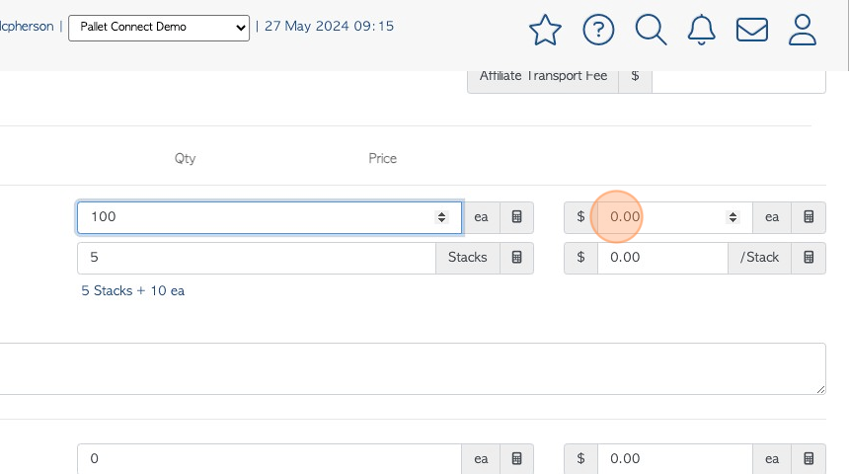Image resolution: width=849 pixels, height=474 pixels.
Task: Click the search magnifier icon
Action: tap(651, 30)
